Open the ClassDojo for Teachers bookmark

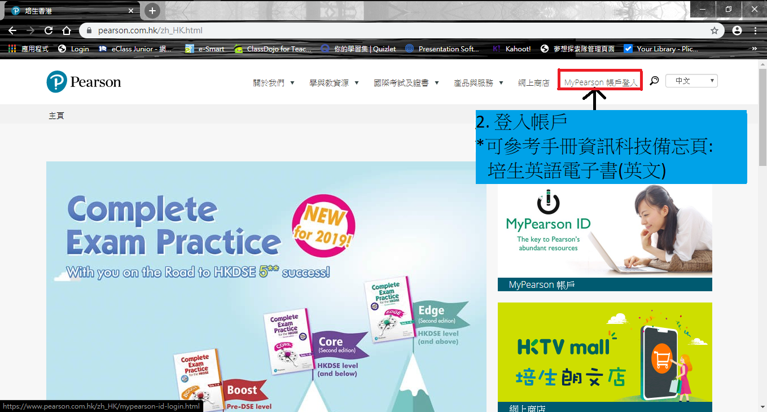[273, 49]
